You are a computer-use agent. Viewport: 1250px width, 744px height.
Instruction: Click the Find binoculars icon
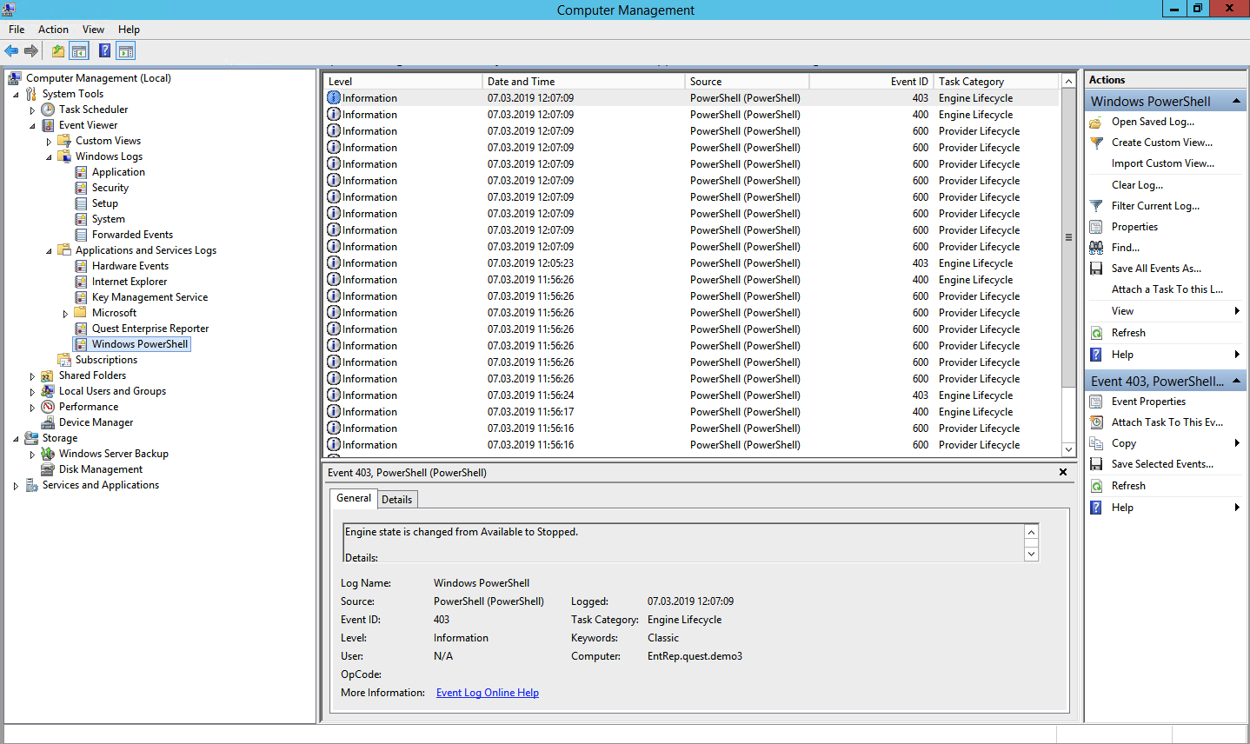[x=1096, y=248]
